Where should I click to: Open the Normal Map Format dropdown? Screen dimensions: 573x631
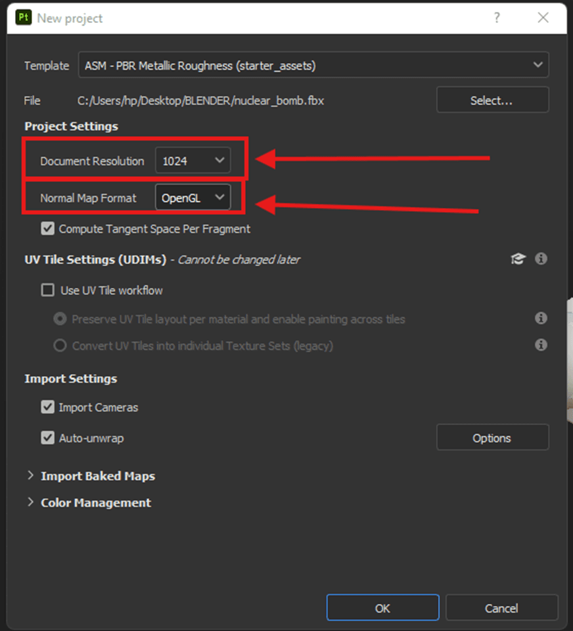(193, 198)
